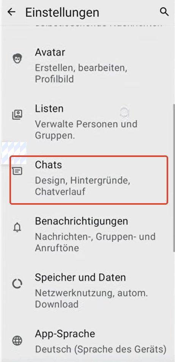Tap the Listen contacts icon
The width and height of the screenshot is (175, 362).
[x=17, y=115]
